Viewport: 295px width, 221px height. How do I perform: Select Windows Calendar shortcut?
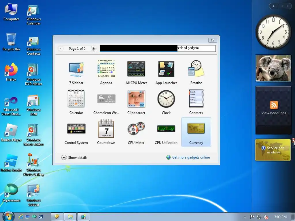click(33, 15)
